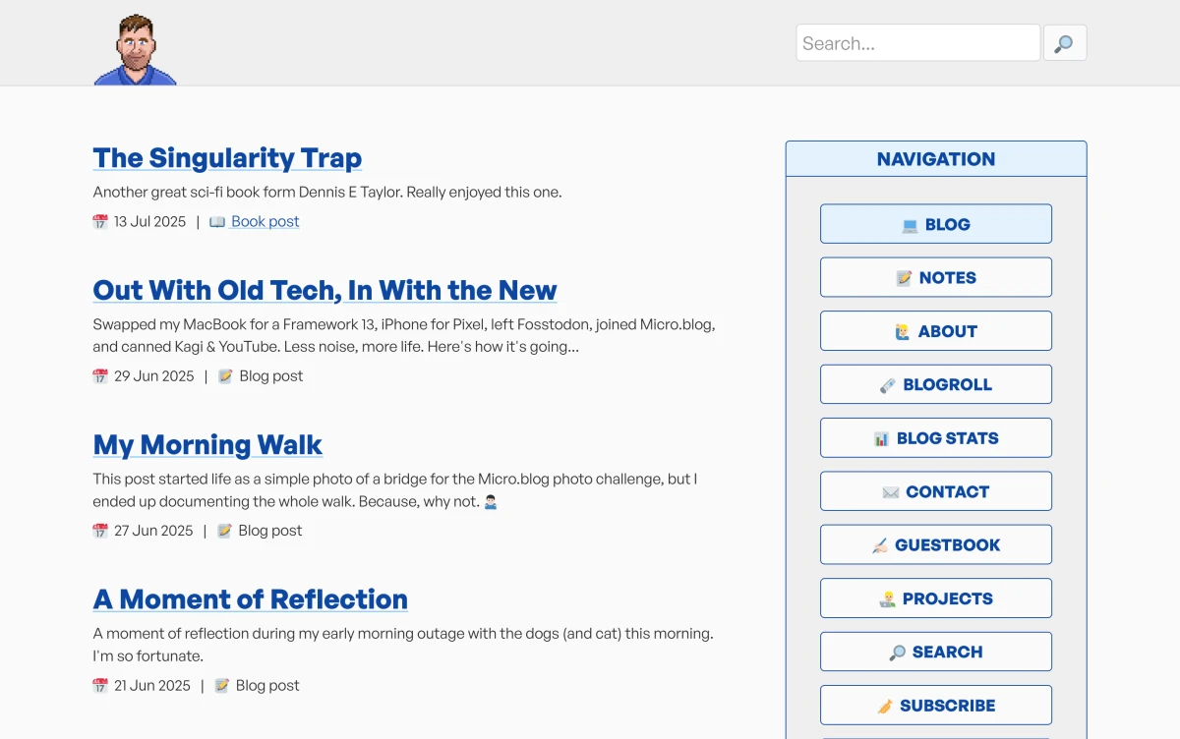Open Search from navigation panel
The image size is (1180, 739).
click(935, 652)
